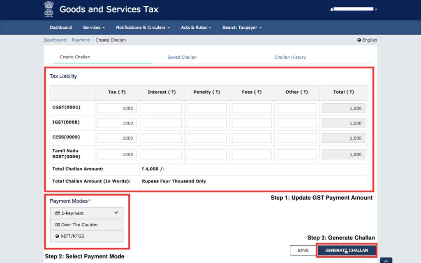Click the CGST Total field showing 1,000

pos(343,108)
